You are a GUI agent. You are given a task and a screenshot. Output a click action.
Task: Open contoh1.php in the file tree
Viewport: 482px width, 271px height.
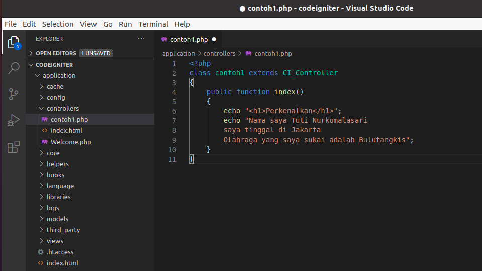pos(69,120)
